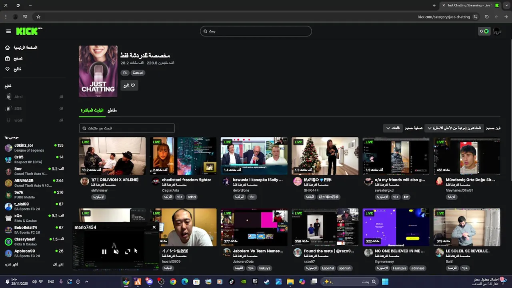Open the user profile avatar menu

click(x=497, y=31)
